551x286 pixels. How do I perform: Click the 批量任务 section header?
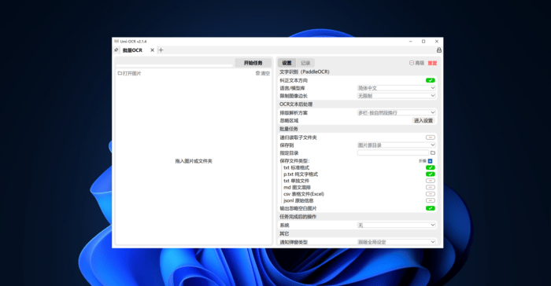(x=289, y=129)
